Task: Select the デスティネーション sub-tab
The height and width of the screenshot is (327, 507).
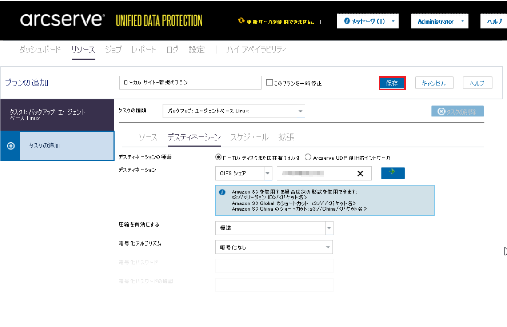Action: pyautogui.click(x=194, y=137)
